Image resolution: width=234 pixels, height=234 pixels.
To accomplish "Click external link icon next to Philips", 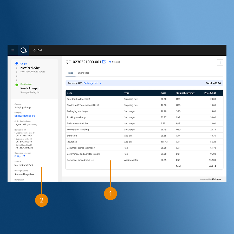I will coord(24,156).
